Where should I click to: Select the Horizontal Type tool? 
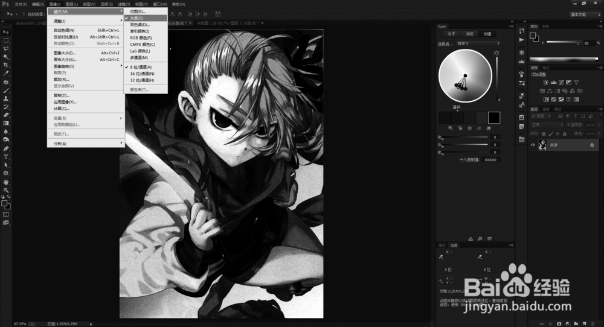6,157
